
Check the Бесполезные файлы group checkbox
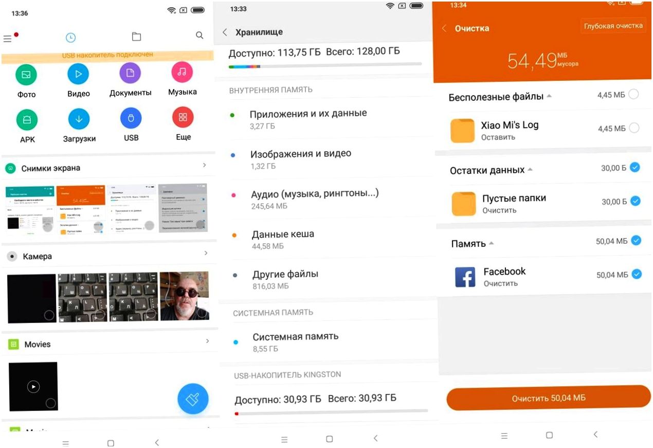(x=633, y=94)
